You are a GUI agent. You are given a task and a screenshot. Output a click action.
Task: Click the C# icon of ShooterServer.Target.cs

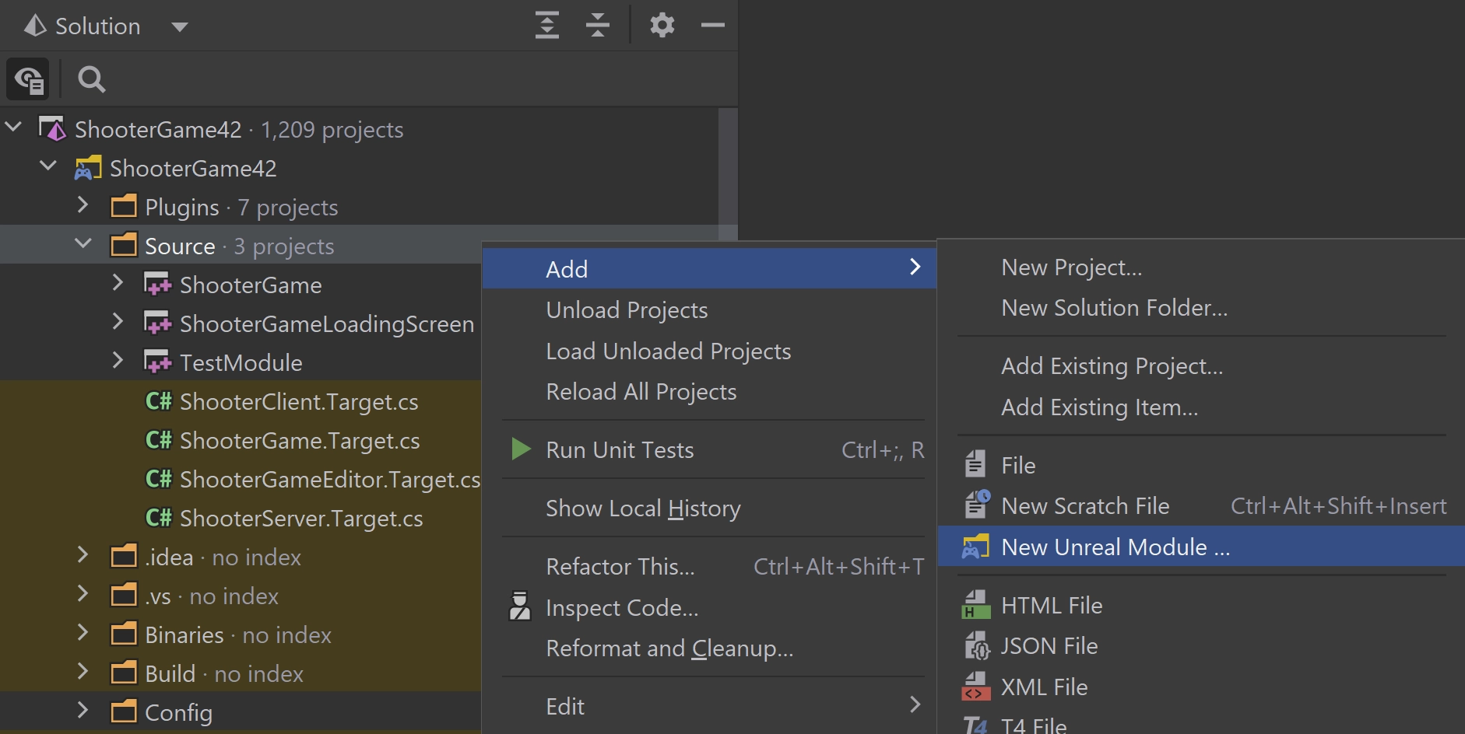159,518
